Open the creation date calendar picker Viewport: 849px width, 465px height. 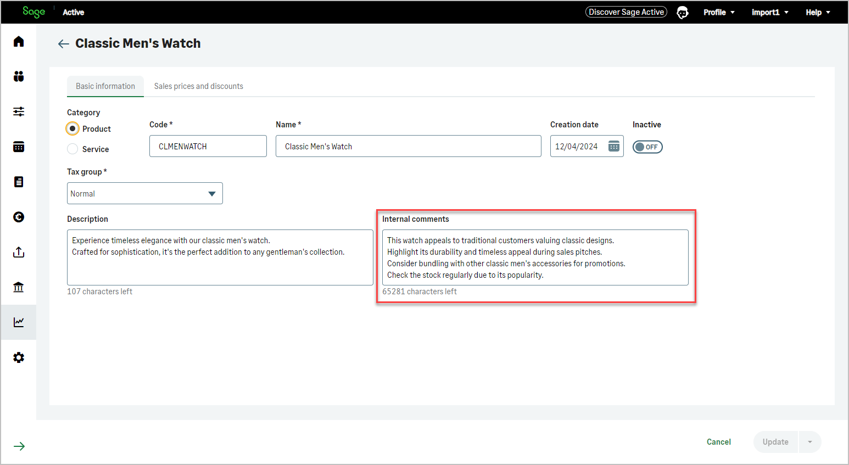614,146
